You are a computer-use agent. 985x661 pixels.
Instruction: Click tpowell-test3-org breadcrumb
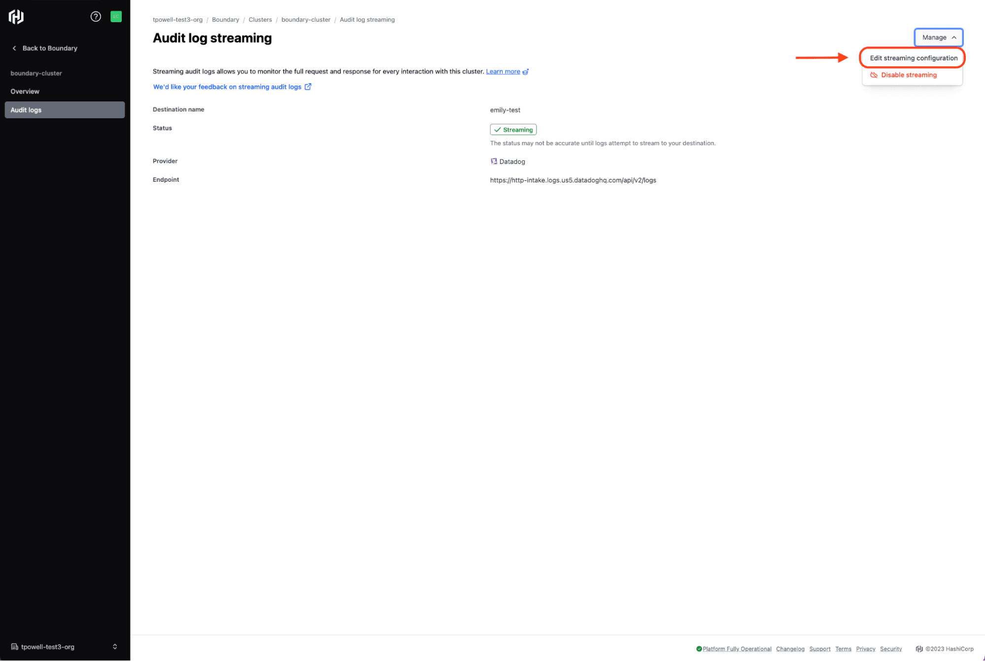[x=177, y=20]
